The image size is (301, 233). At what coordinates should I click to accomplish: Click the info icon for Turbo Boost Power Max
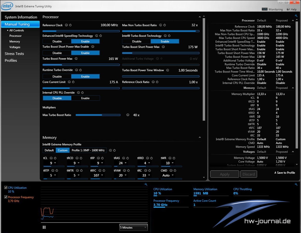coord(76,59)
